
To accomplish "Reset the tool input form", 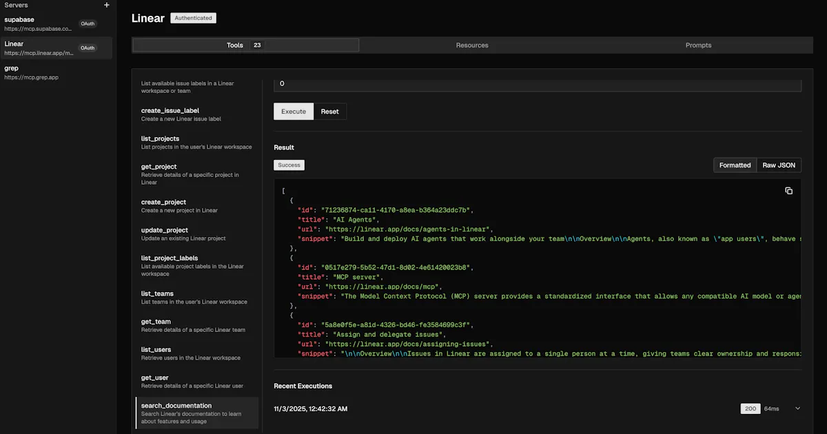I will (x=330, y=112).
